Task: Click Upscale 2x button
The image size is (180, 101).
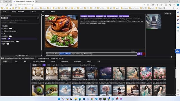Action: 99,16
